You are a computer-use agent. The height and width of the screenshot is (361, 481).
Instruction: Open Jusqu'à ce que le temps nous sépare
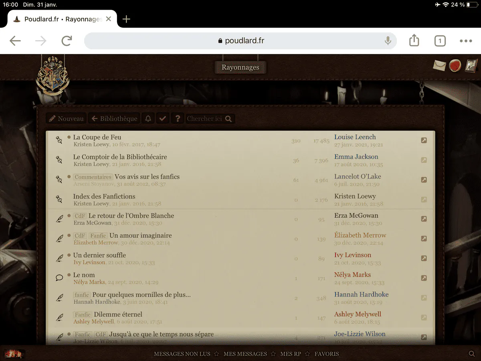[x=162, y=334]
